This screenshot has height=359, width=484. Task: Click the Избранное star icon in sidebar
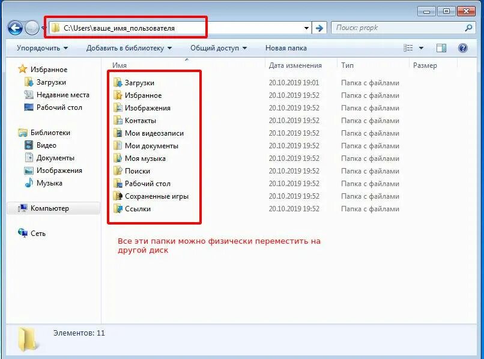[x=23, y=69]
